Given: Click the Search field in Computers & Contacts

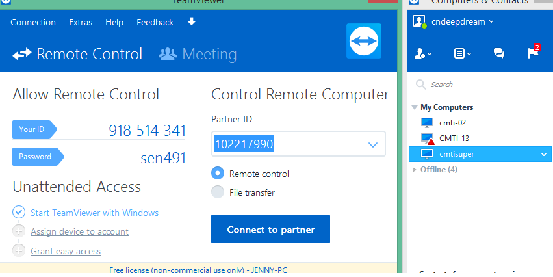Looking at the screenshot, I should pos(482,85).
